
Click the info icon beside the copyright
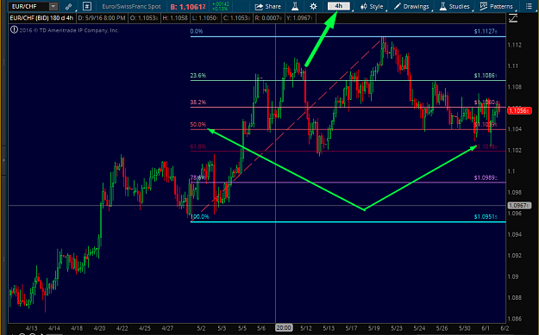(14, 30)
